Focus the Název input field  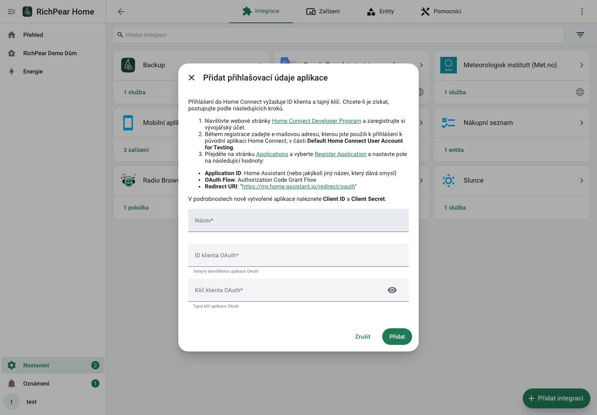click(x=298, y=220)
